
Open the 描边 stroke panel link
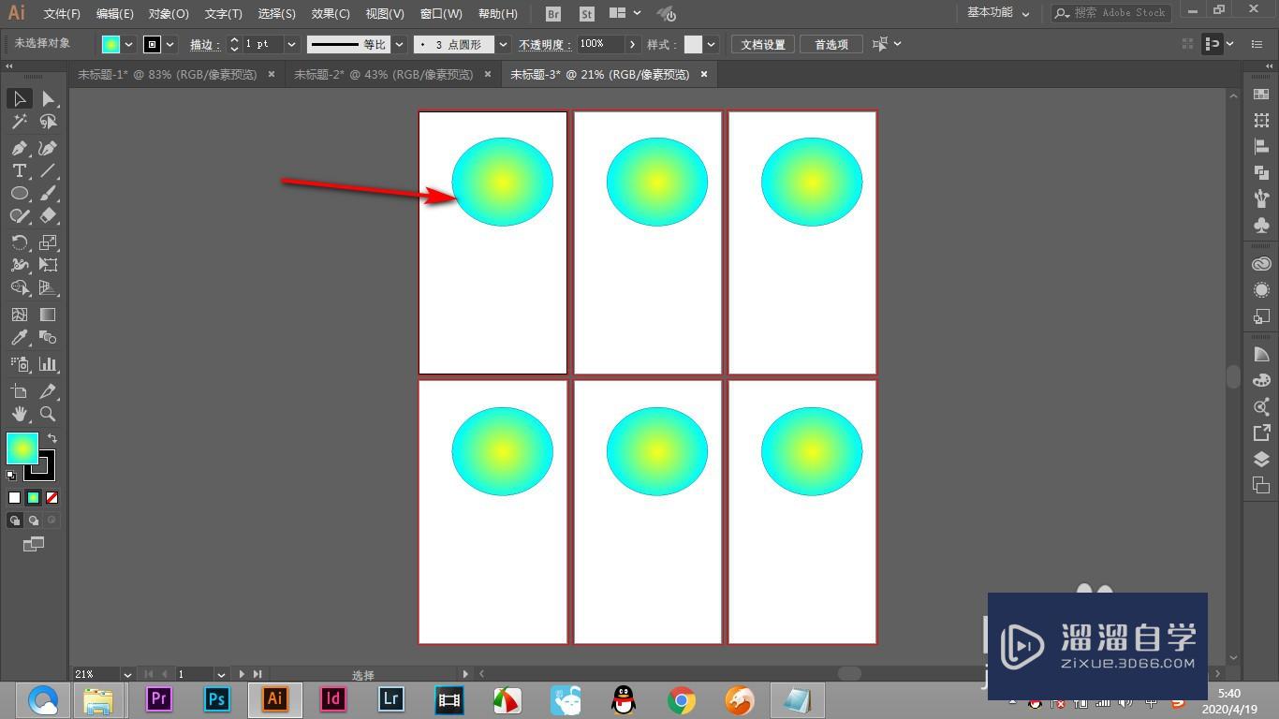(203, 44)
